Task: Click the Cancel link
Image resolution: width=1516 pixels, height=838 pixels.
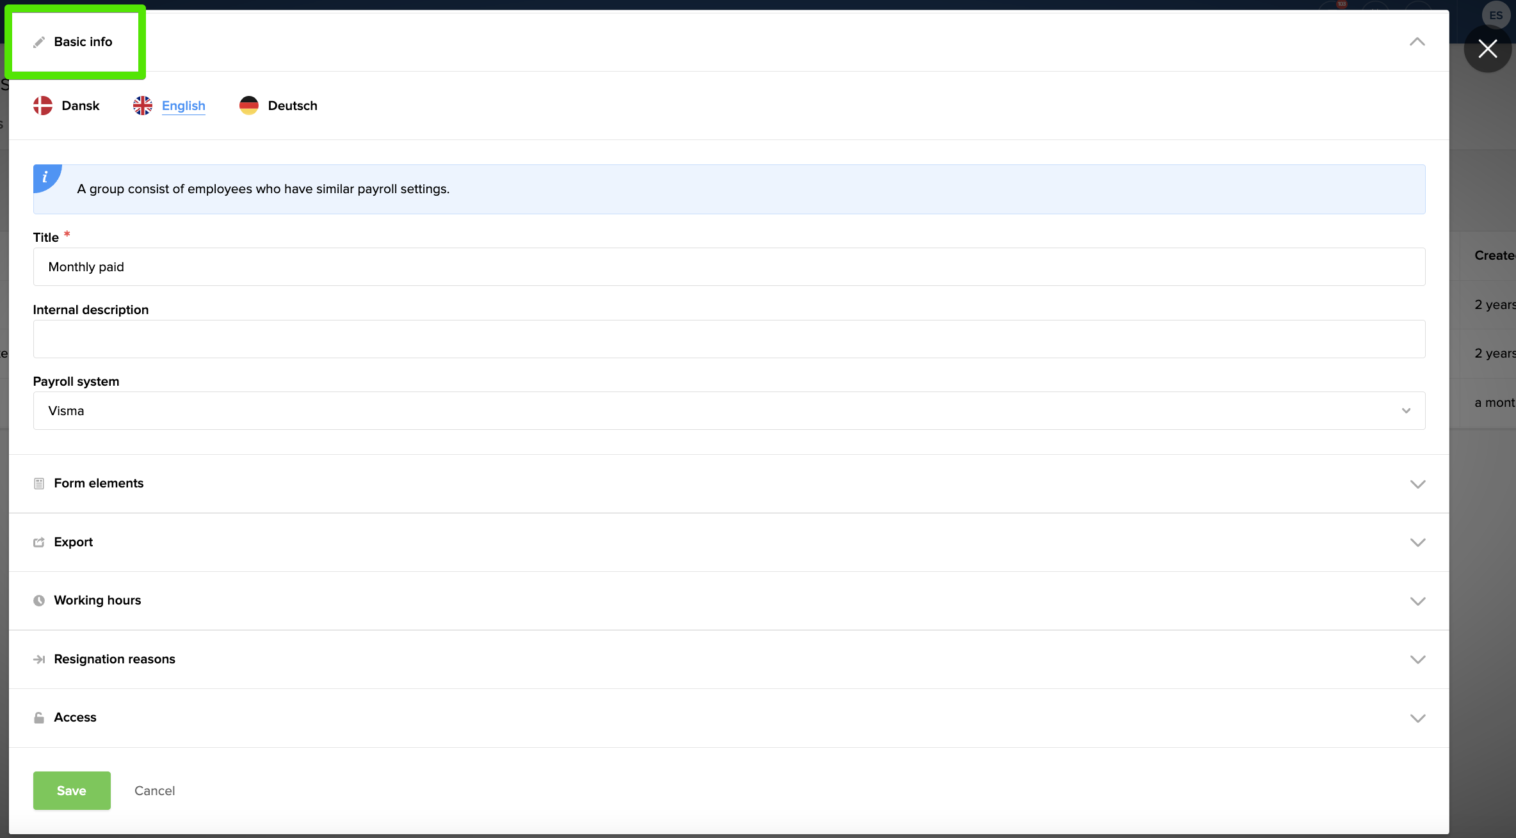Action: 154,791
